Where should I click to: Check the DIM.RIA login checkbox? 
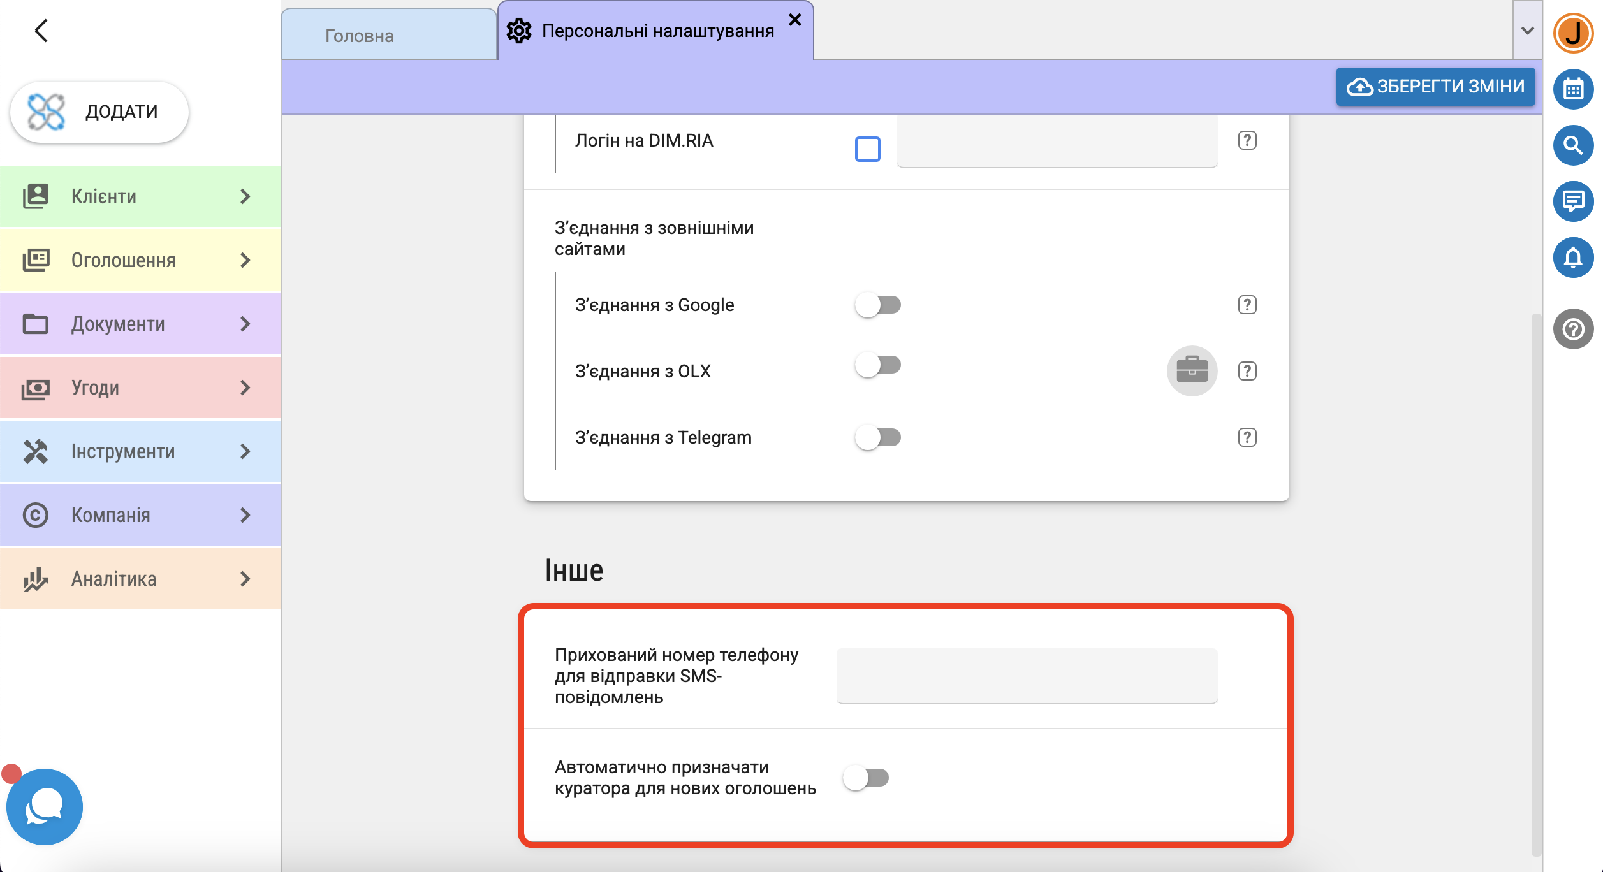pyautogui.click(x=867, y=149)
